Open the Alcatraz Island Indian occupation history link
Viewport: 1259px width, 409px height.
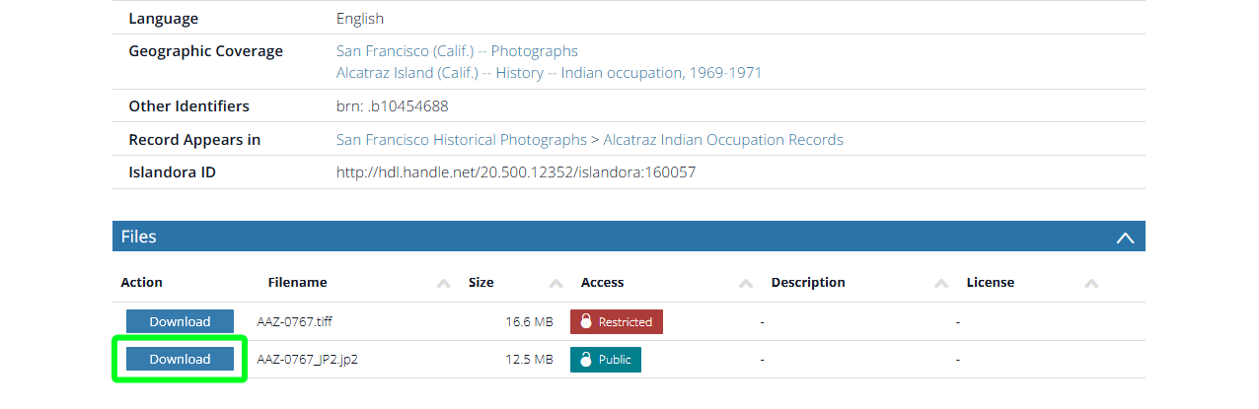tap(549, 73)
